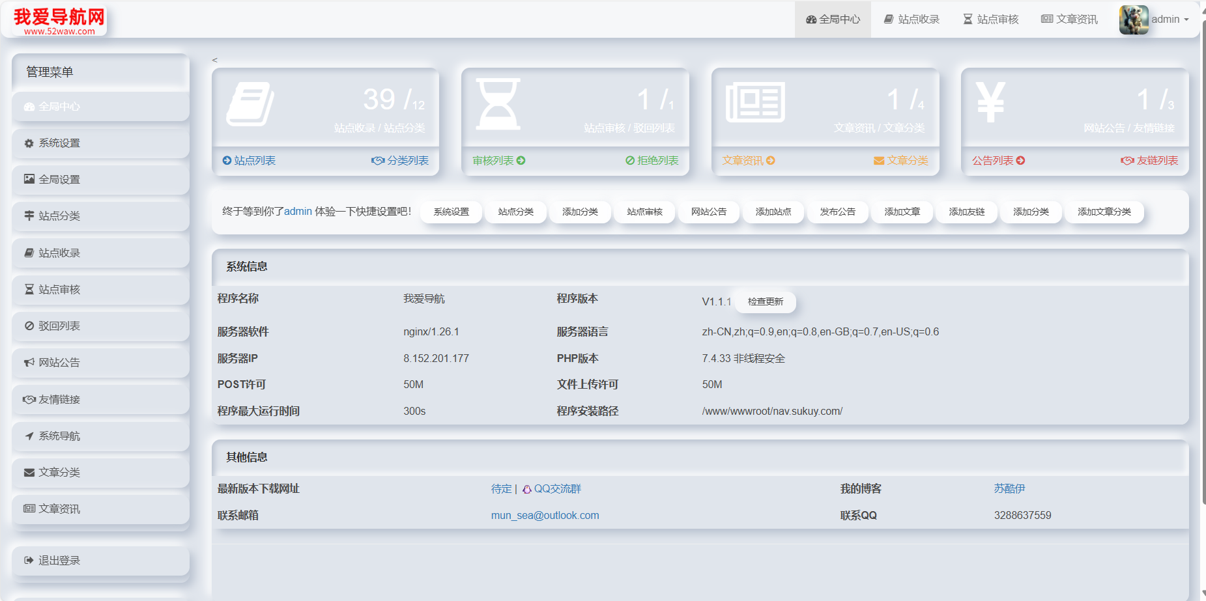Open the 拒绝列表 link
Screen dimensions: 1206x601
click(652, 160)
